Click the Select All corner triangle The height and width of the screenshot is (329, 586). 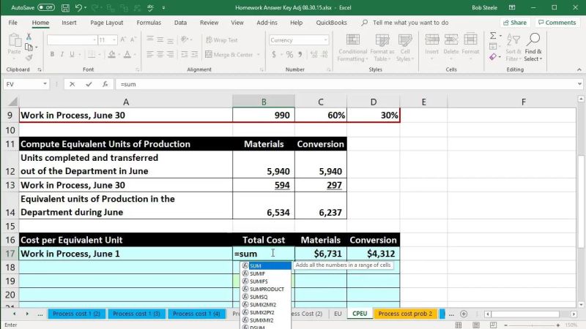coord(12,102)
